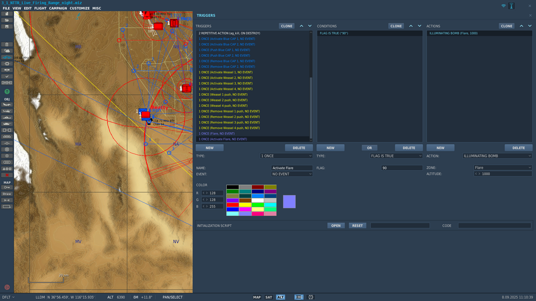
Task: Open the Draw tool panel
Action: pyautogui.click(x=7, y=194)
